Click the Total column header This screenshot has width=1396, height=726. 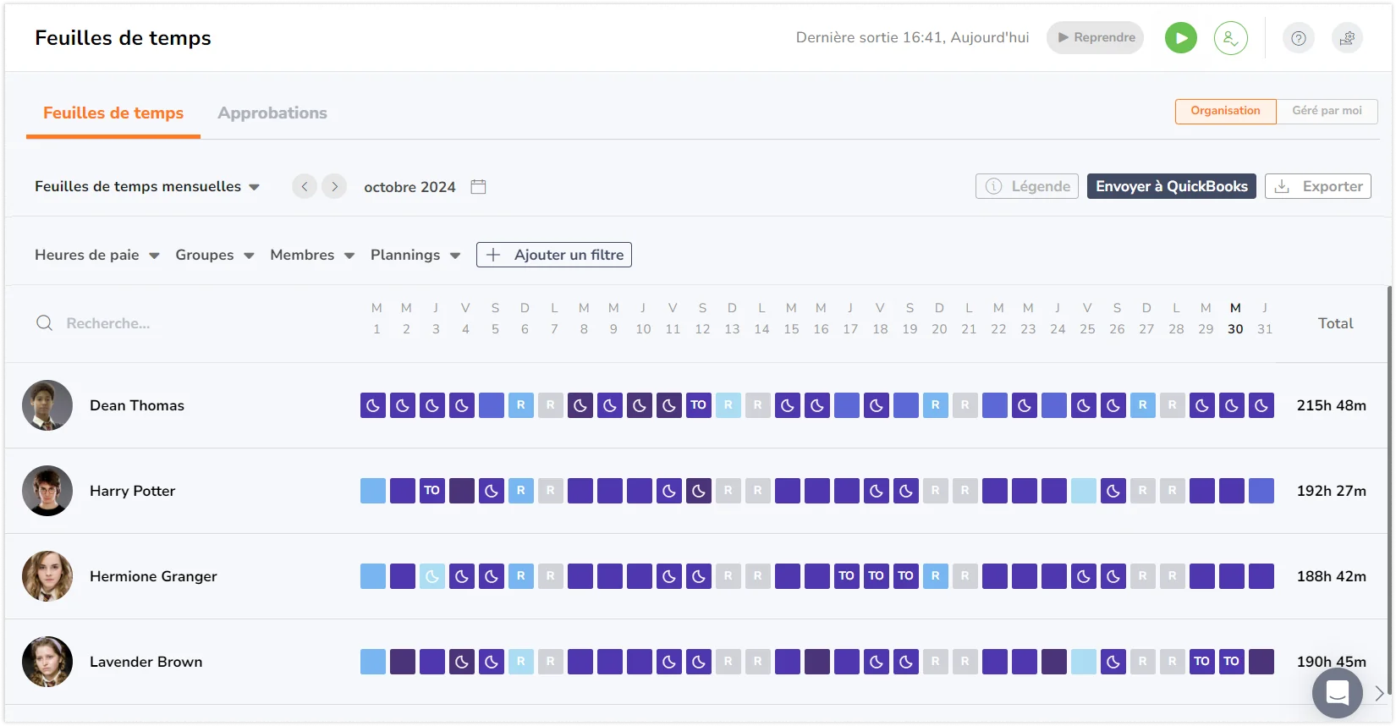click(1335, 323)
